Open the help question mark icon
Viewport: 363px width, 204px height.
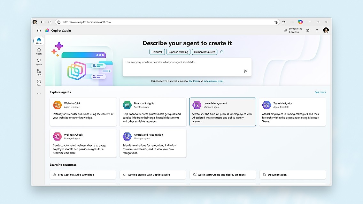[317, 30]
